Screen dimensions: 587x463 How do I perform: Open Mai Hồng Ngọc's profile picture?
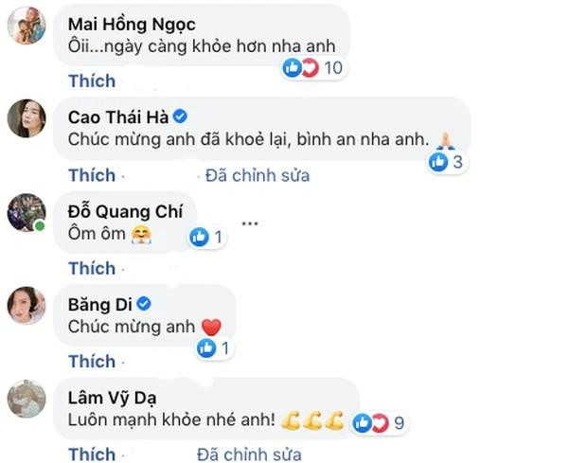[x=27, y=26]
